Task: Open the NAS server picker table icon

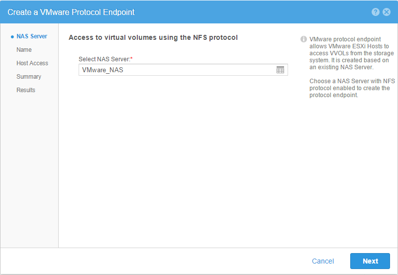Action: click(280, 70)
